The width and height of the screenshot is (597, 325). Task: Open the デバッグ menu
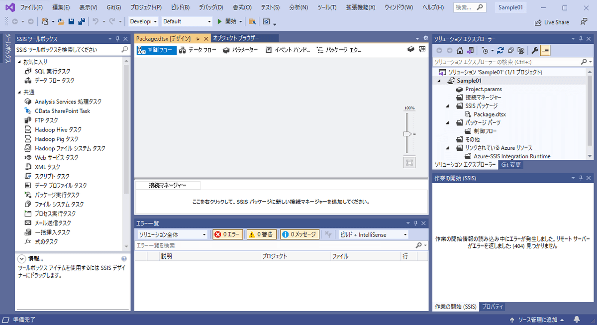(x=210, y=7)
